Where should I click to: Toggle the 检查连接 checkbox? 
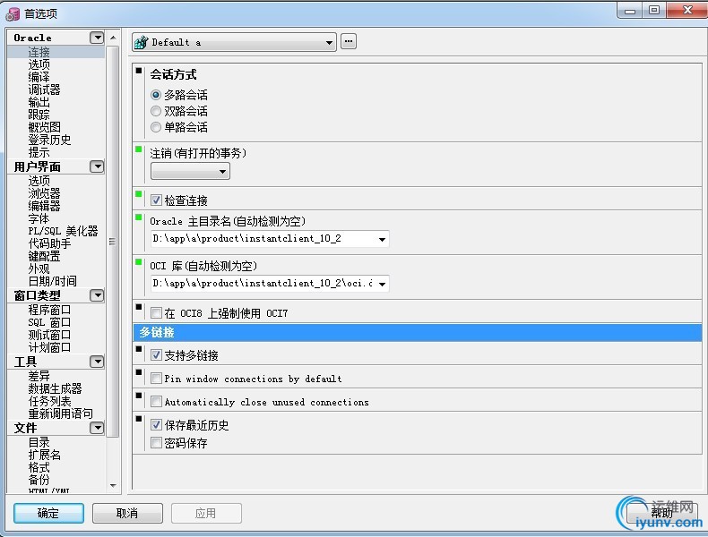click(156, 200)
